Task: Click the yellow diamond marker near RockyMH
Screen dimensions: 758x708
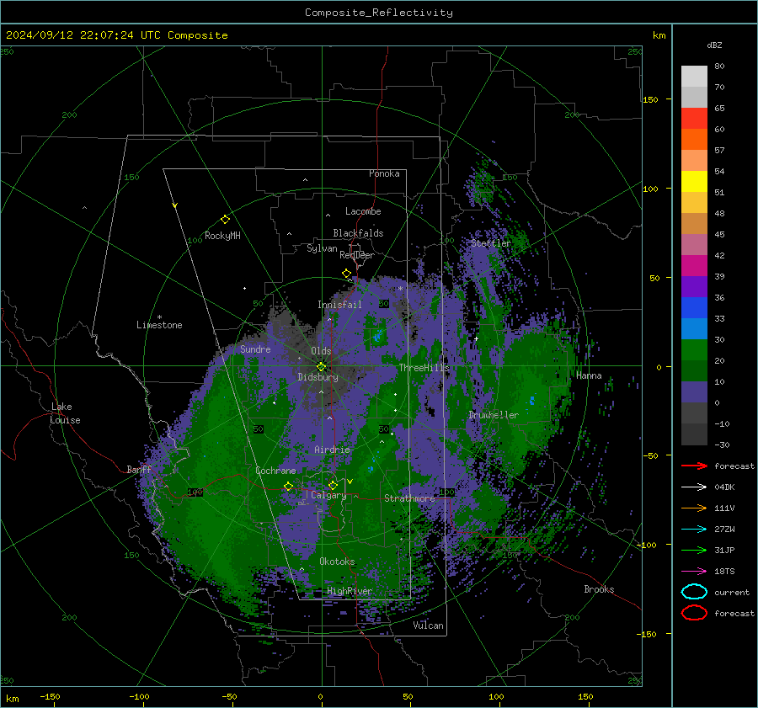Action: tap(225, 220)
